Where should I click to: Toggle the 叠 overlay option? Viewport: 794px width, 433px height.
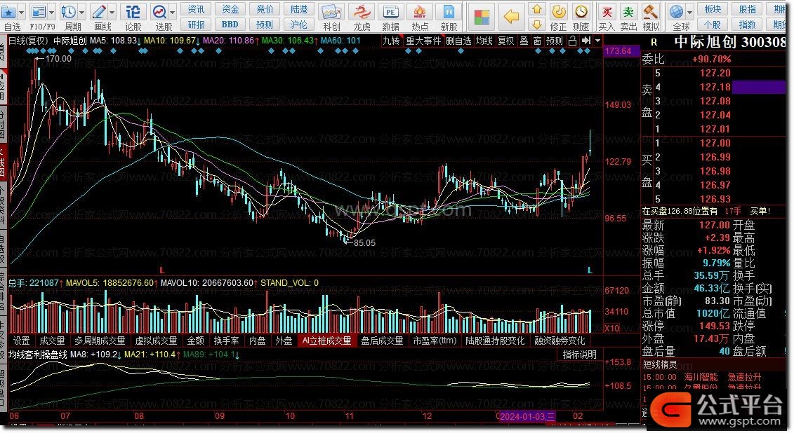524,41
